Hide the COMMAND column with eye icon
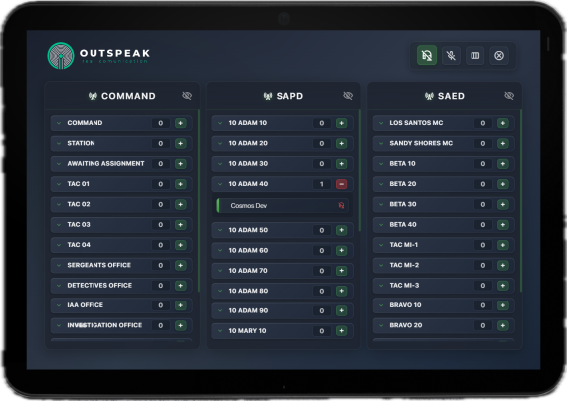Viewport: 567px width, 401px height. tap(187, 96)
